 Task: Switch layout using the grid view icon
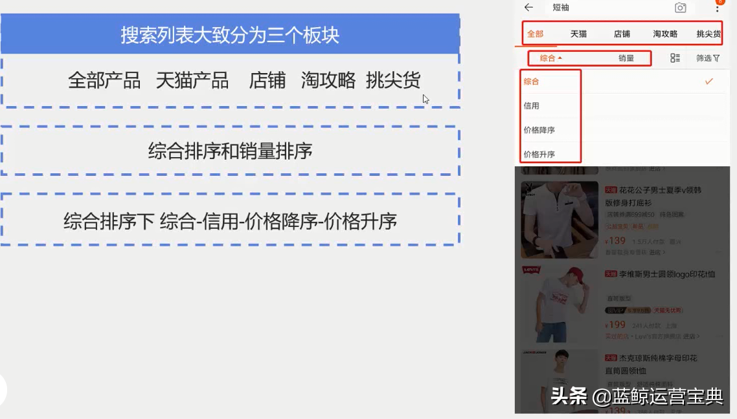coord(674,58)
